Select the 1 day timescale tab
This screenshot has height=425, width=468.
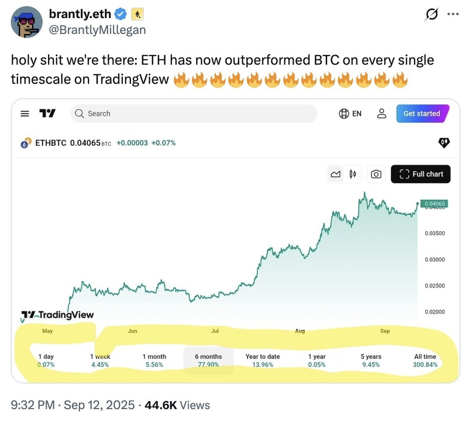click(46, 361)
